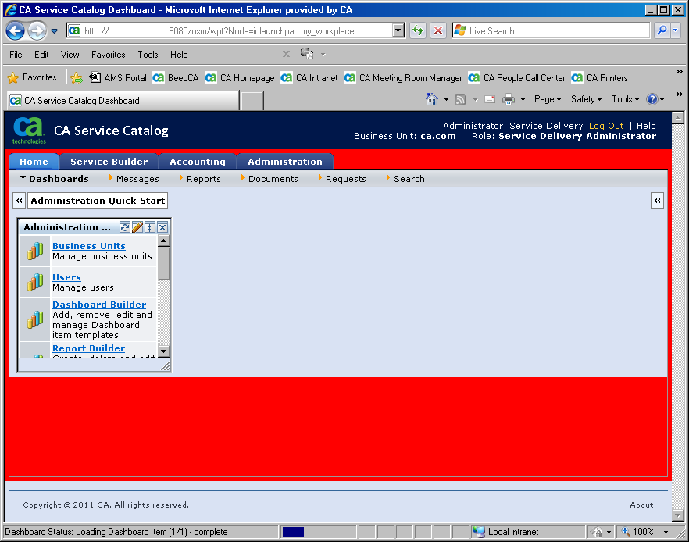Screen dimensions: 689x542
Task: Open search provider options dropdown
Action: tap(676, 30)
